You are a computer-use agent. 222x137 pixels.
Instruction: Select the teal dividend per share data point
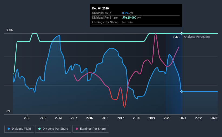pyautogui.click(x=182, y=33)
